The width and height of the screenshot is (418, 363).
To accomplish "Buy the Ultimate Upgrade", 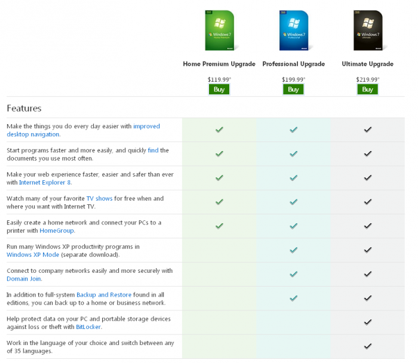I will pos(367,90).
